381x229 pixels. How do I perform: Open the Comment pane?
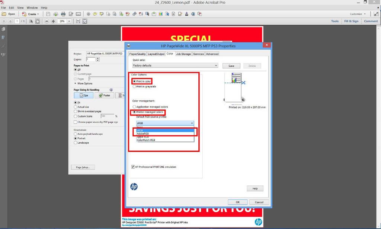point(371,21)
